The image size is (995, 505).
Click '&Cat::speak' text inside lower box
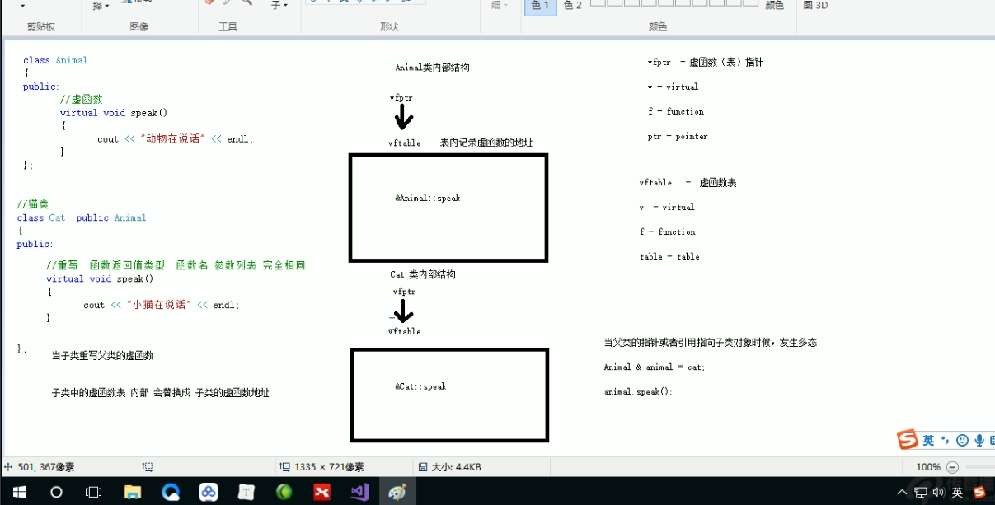[420, 386]
